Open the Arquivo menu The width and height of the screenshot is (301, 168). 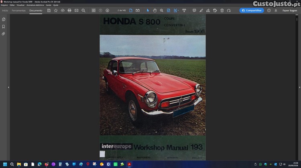coord(4,5)
